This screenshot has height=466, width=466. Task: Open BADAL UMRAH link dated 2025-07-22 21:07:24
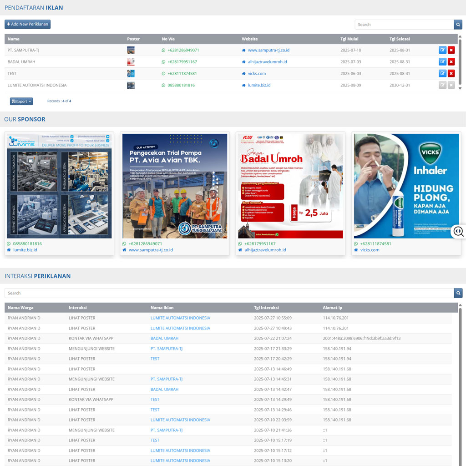164,338
